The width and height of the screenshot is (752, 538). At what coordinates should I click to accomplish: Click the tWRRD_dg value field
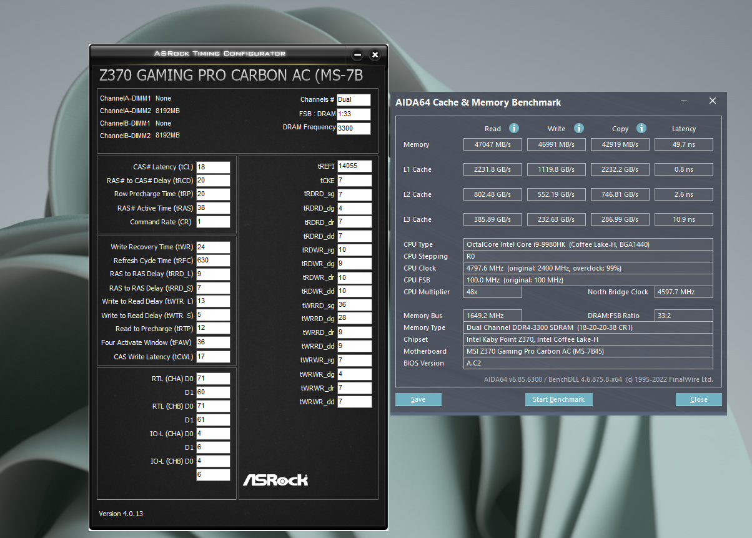coord(354,319)
